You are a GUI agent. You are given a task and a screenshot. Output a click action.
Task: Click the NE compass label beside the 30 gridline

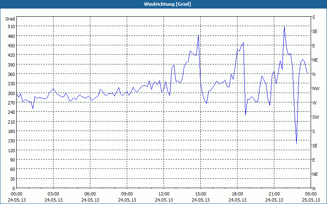tap(315, 174)
